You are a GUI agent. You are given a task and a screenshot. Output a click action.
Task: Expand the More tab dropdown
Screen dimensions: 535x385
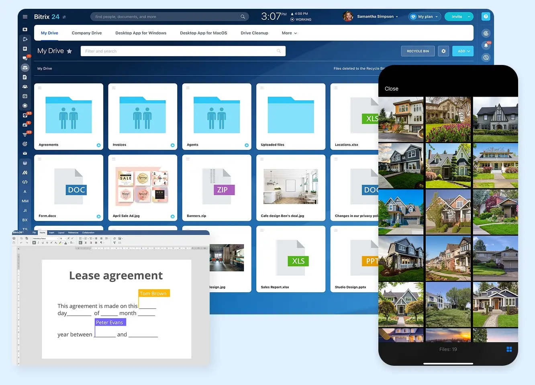click(289, 33)
